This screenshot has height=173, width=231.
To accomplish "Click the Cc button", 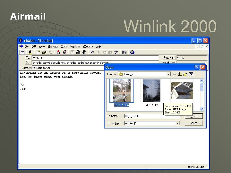I will click(28, 62).
